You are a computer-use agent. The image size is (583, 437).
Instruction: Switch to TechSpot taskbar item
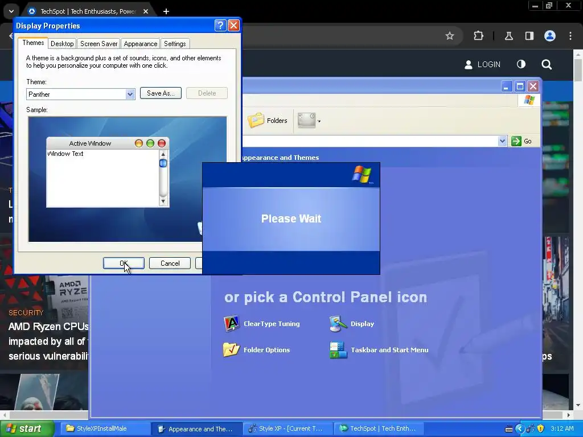click(379, 428)
